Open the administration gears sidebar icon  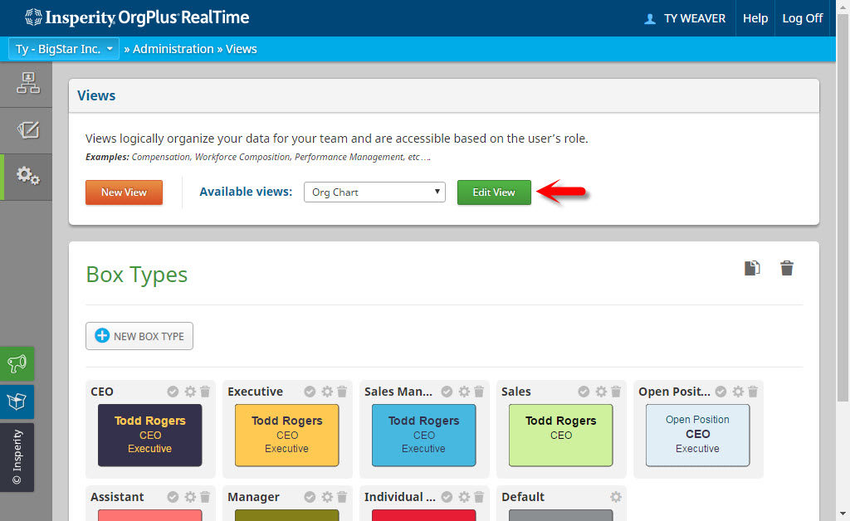point(27,176)
